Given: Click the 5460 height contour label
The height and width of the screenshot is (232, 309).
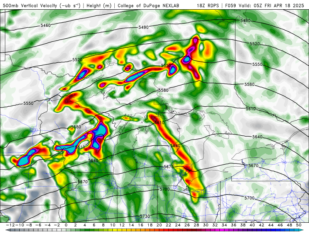Looking at the screenshot, I should click(46, 25).
